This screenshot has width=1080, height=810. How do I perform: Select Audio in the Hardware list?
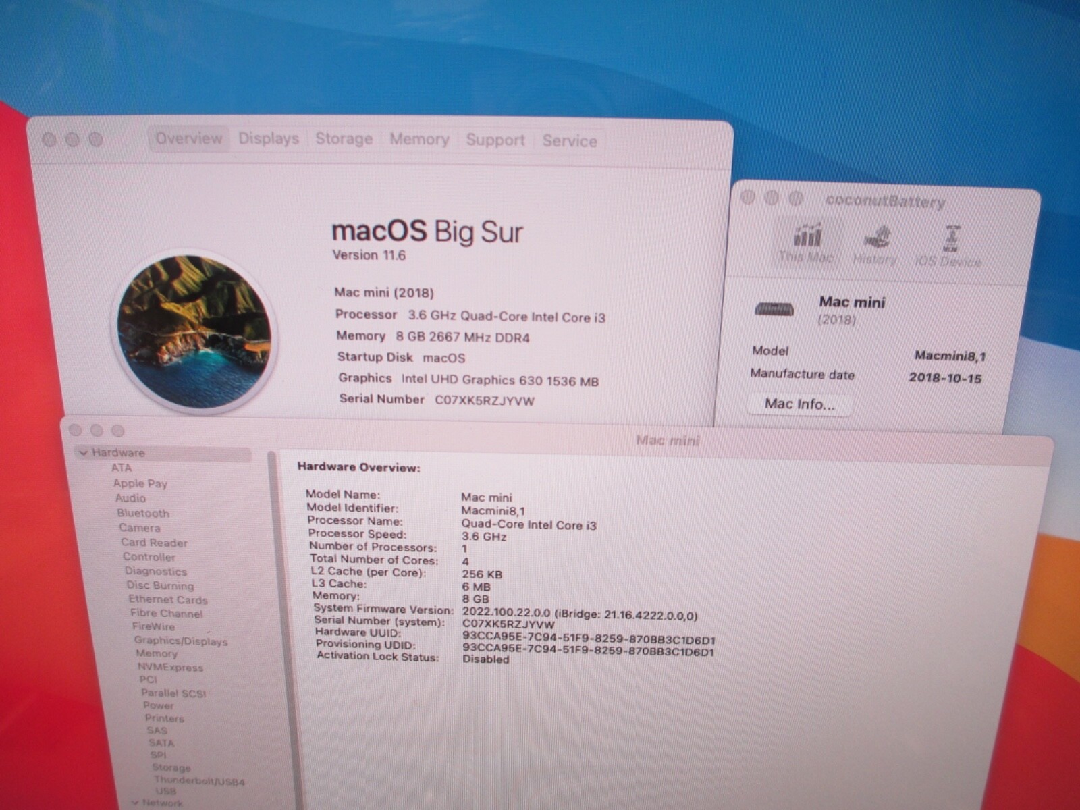[130, 498]
